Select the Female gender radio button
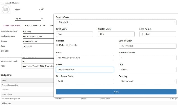This screenshot has width=178, height=105. click(x=67, y=45)
